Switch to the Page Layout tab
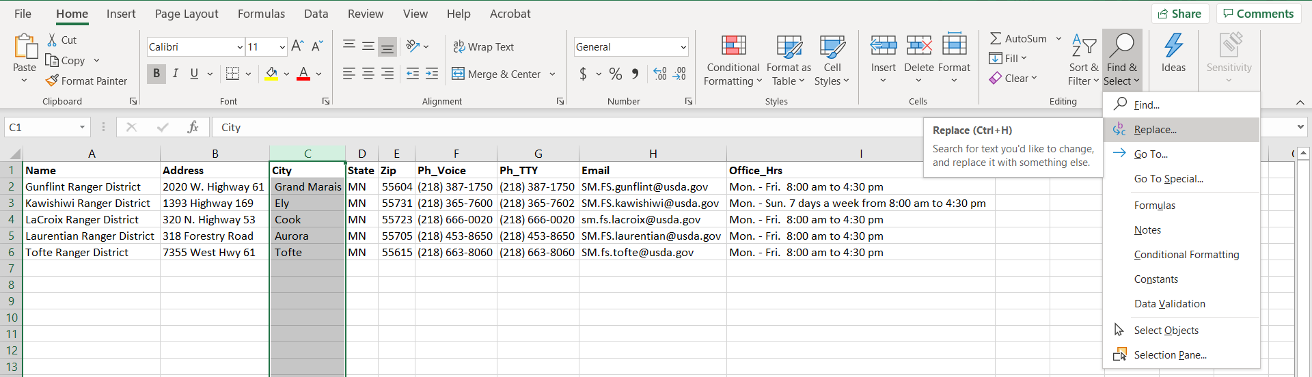The height and width of the screenshot is (377, 1312). 187,14
